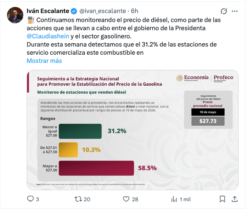Open the reply comment icon
This screenshot has height=209, width=246.
click(x=30, y=199)
